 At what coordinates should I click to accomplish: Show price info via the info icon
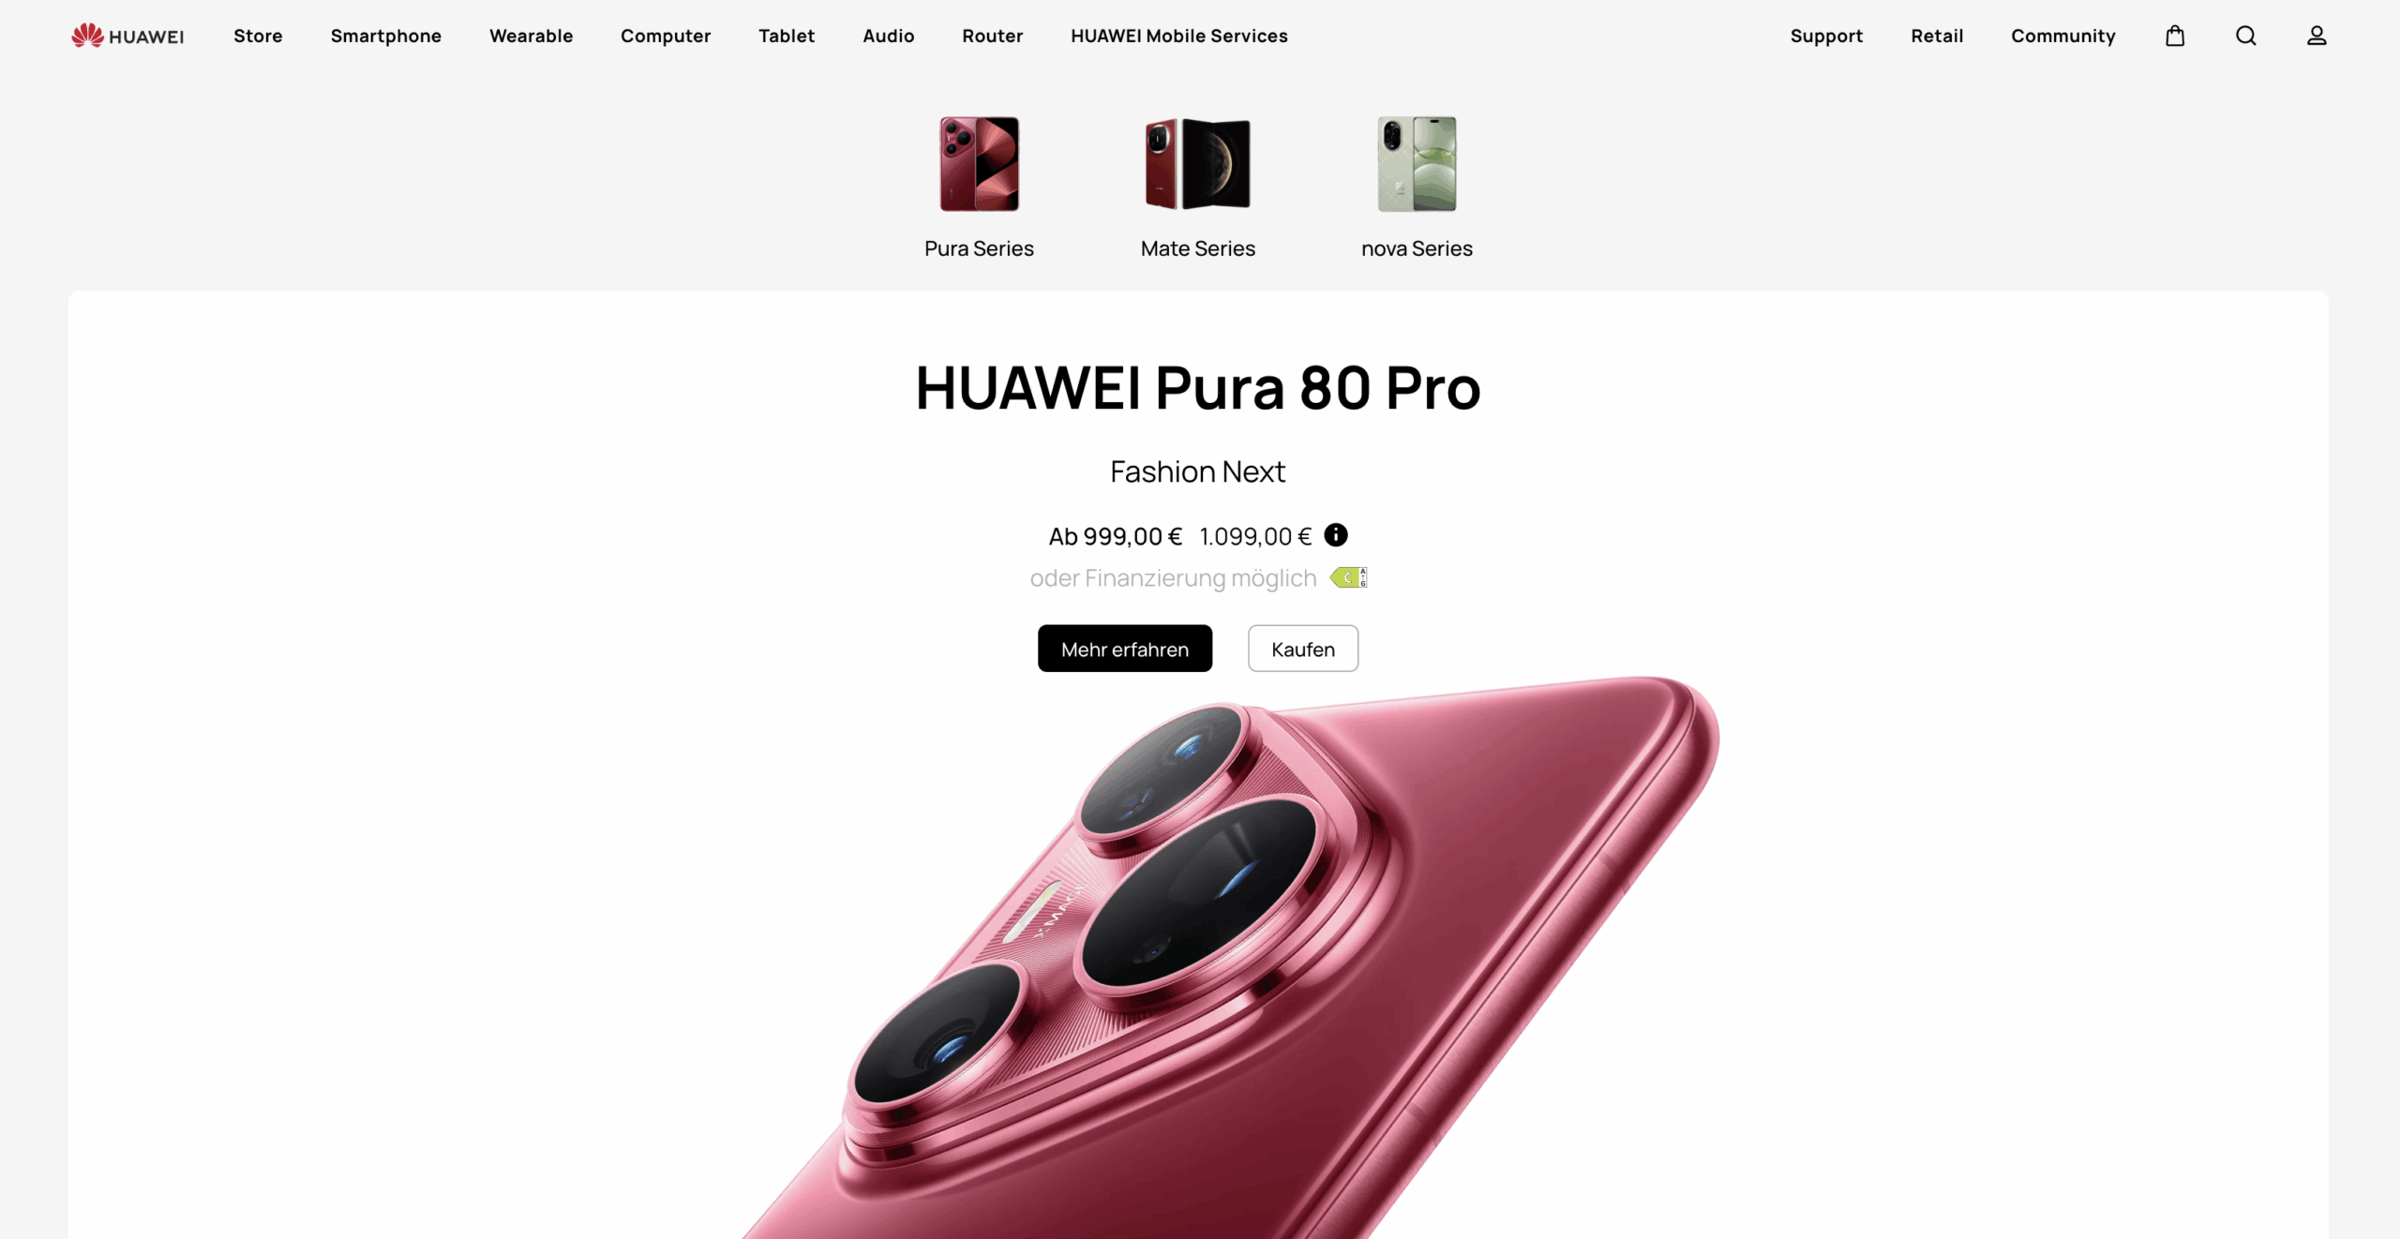click(x=1336, y=535)
